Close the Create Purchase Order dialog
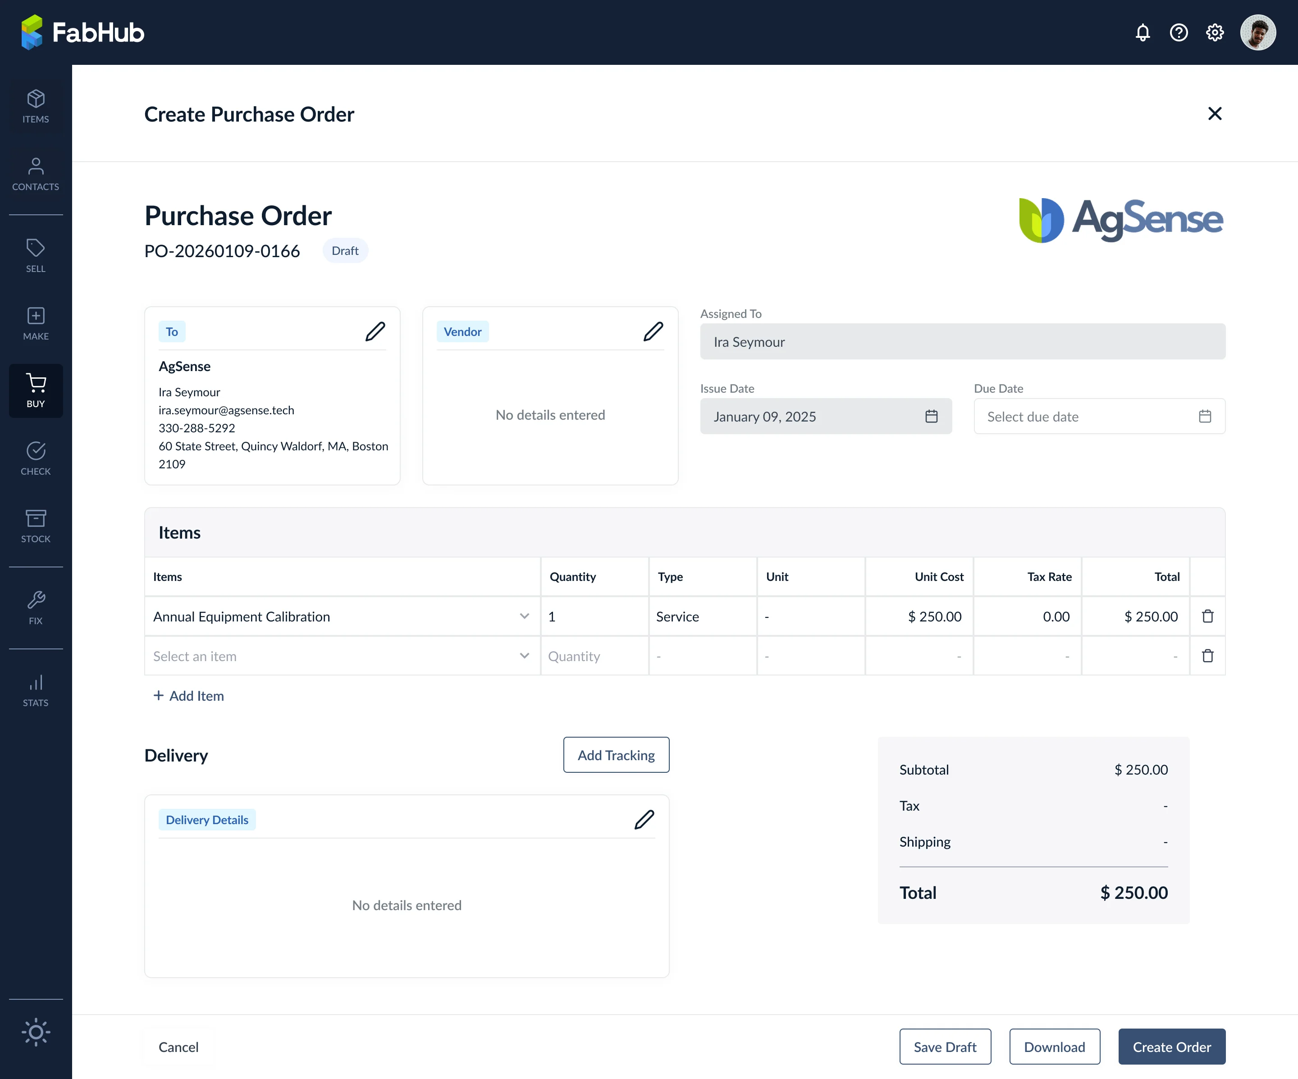This screenshot has width=1298, height=1079. pyautogui.click(x=1215, y=113)
